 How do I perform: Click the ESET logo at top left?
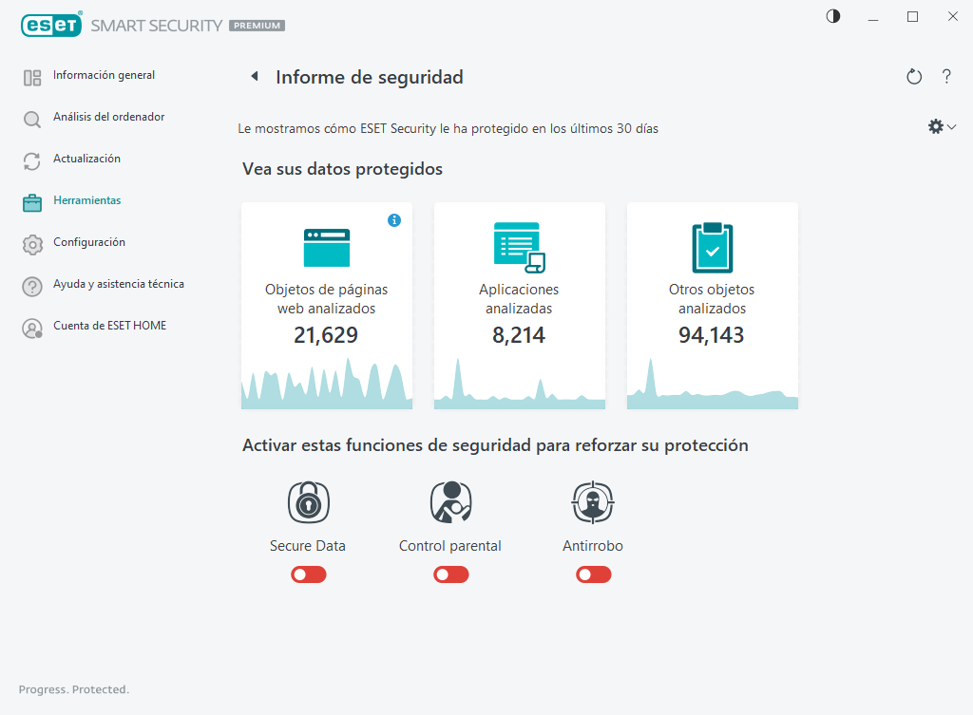[51, 25]
